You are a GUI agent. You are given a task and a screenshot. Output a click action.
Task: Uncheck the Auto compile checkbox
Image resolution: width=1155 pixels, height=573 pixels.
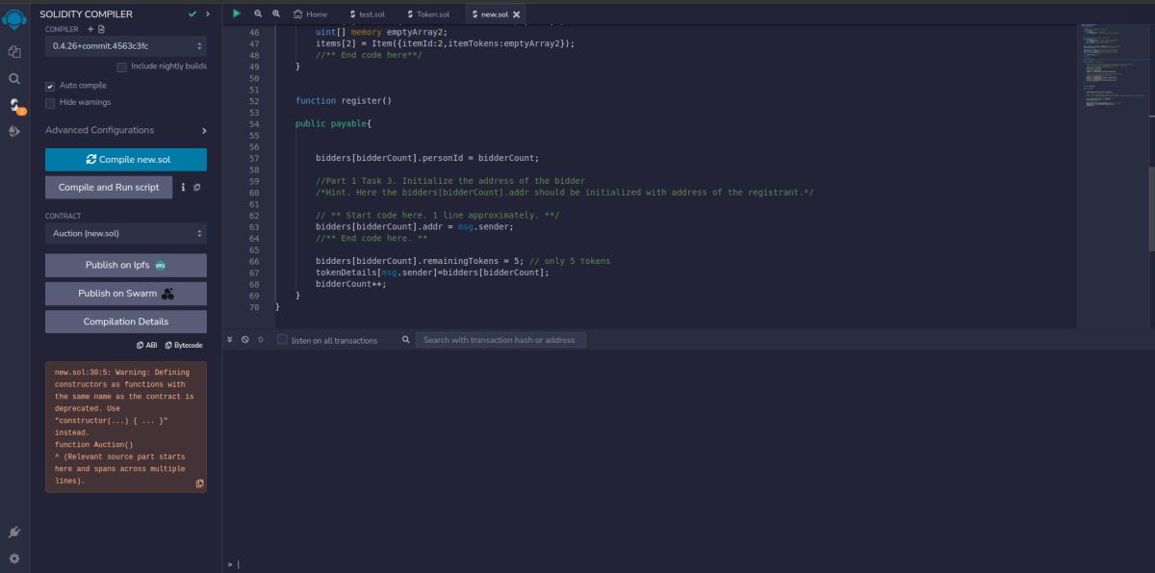point(50,86)
